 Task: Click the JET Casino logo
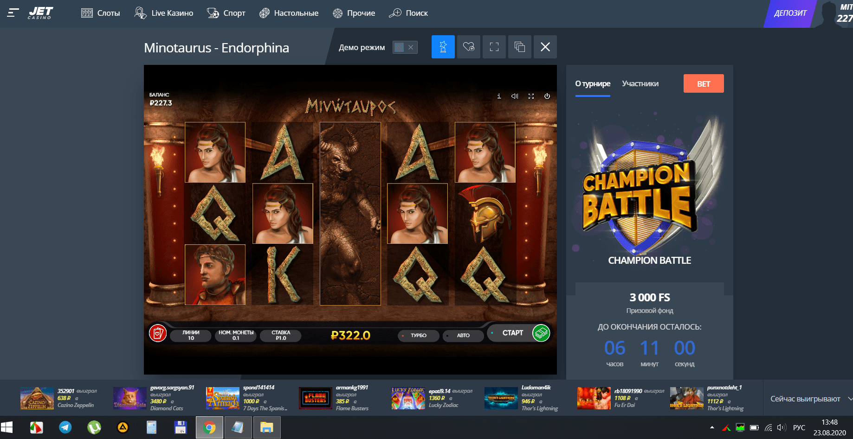tap(40, 13)
